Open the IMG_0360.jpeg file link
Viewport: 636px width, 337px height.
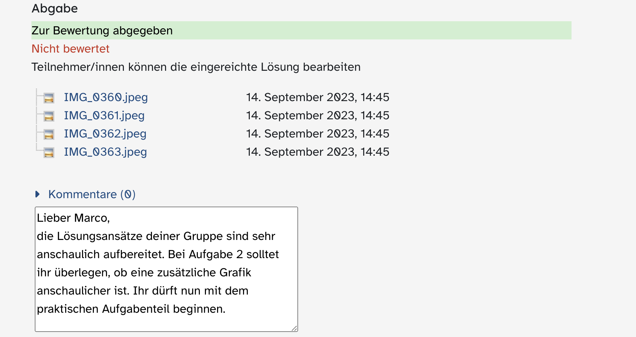click(106, 97)
